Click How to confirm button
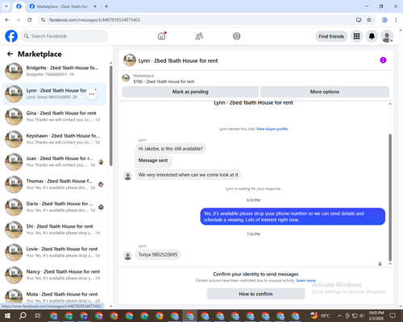 tap(256, 294)
